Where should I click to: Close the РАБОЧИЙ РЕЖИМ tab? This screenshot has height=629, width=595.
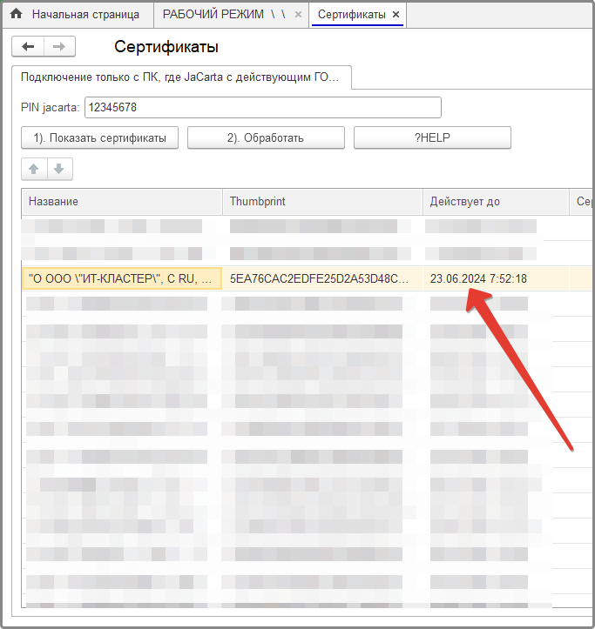[x=298, y=15]
